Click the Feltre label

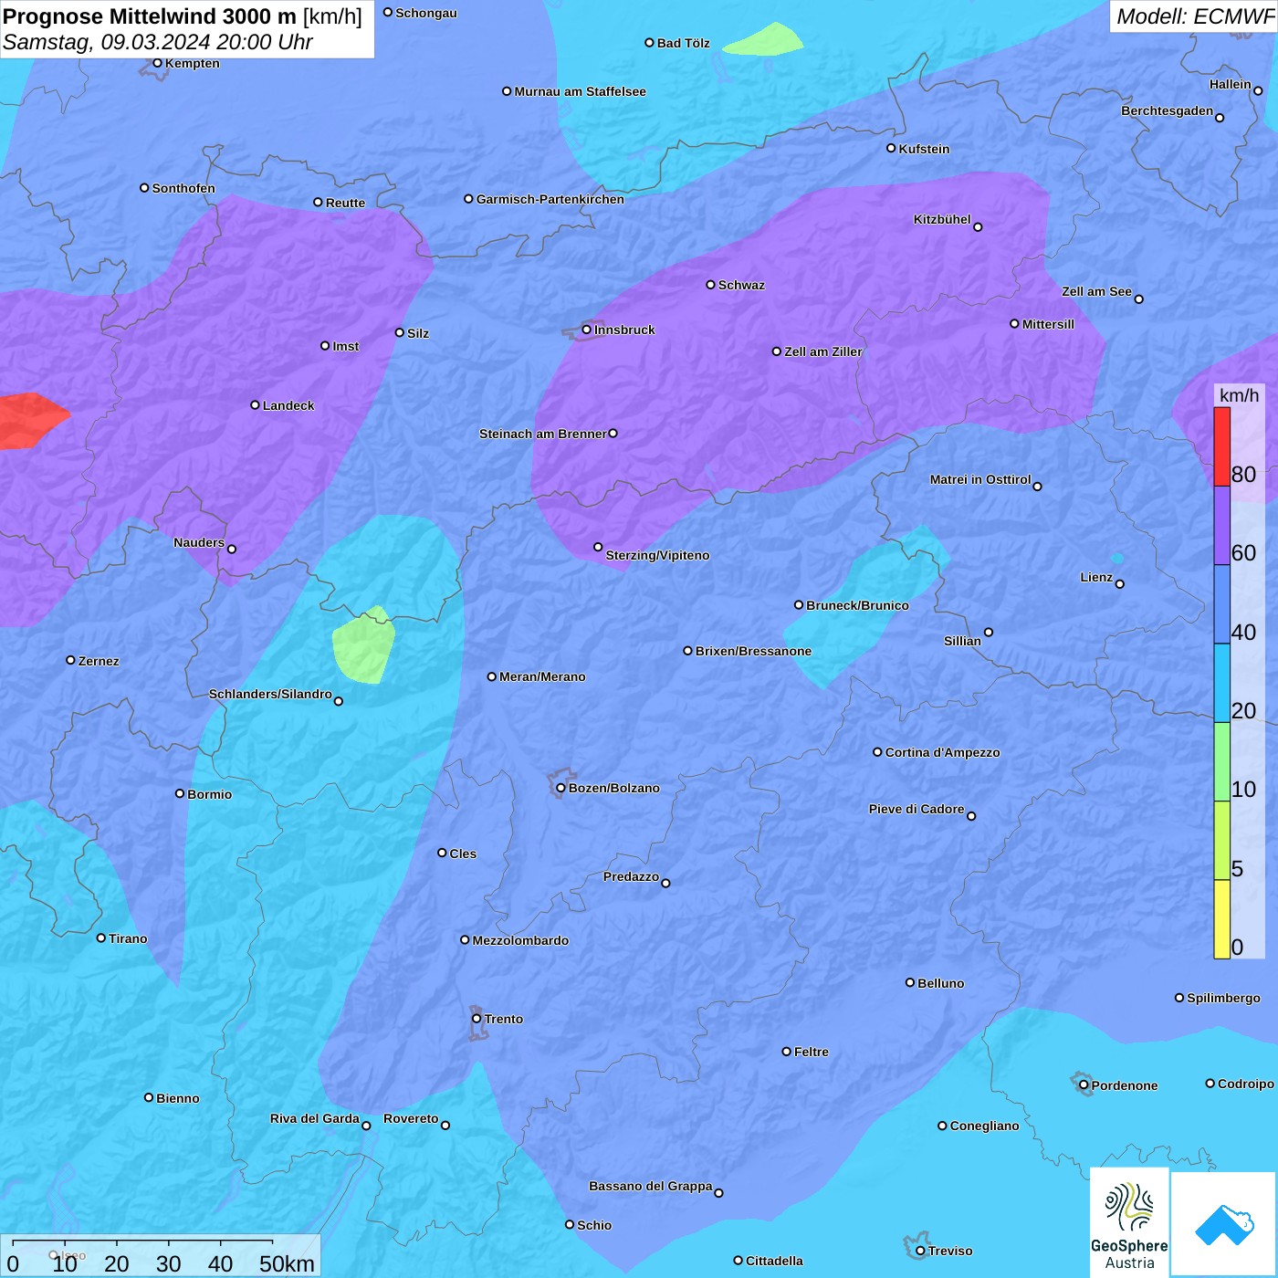point(812,1052)
